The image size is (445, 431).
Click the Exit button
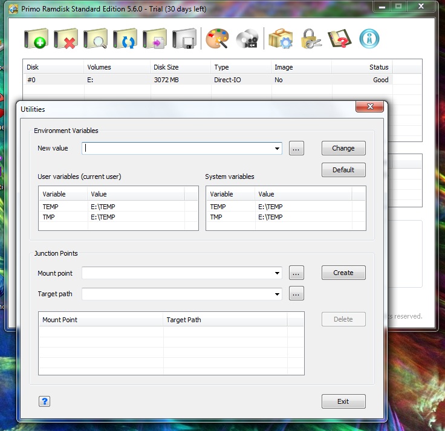coord(343,401)
